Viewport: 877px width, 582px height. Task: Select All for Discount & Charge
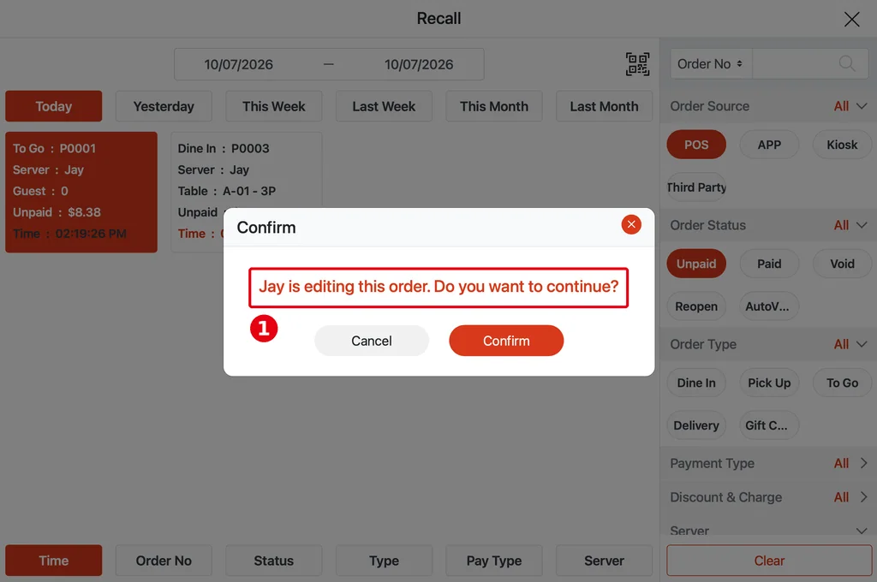pyautogui.click(x=841, y=497)
